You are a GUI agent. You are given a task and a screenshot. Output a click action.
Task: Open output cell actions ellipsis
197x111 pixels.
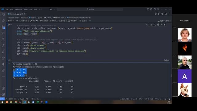[10, 64]
